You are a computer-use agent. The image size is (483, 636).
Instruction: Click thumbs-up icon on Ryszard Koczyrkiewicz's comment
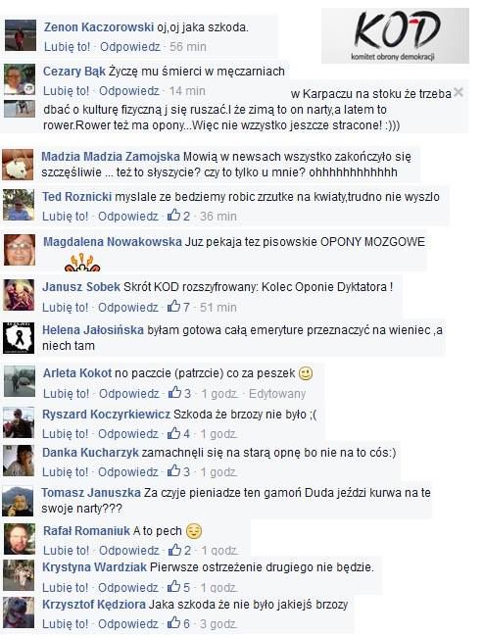coord(173,433)
